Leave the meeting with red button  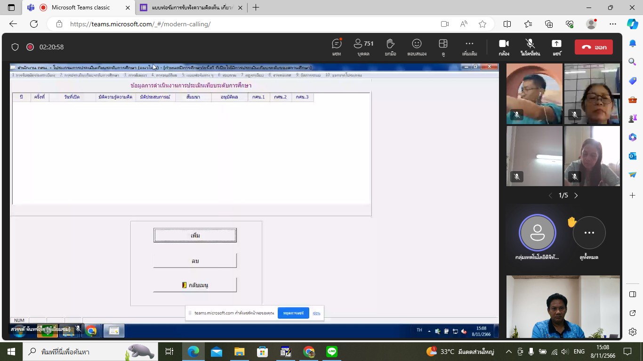[594, 47]
